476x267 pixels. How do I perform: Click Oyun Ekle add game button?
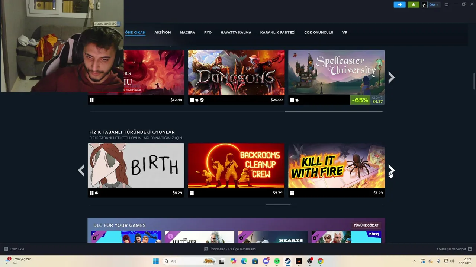coord(14,249)
